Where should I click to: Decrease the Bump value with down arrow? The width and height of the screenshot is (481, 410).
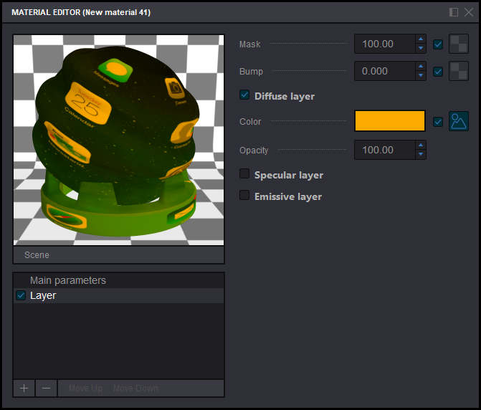point(421,76)
